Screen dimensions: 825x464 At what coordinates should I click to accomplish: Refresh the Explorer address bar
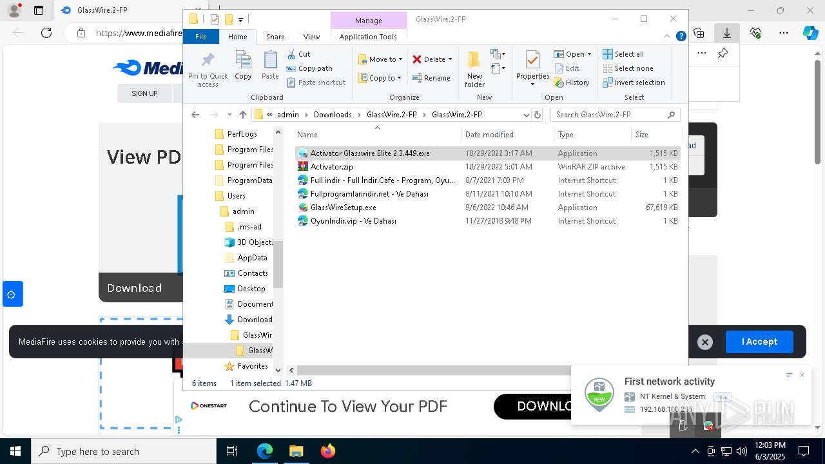(538, 115)
